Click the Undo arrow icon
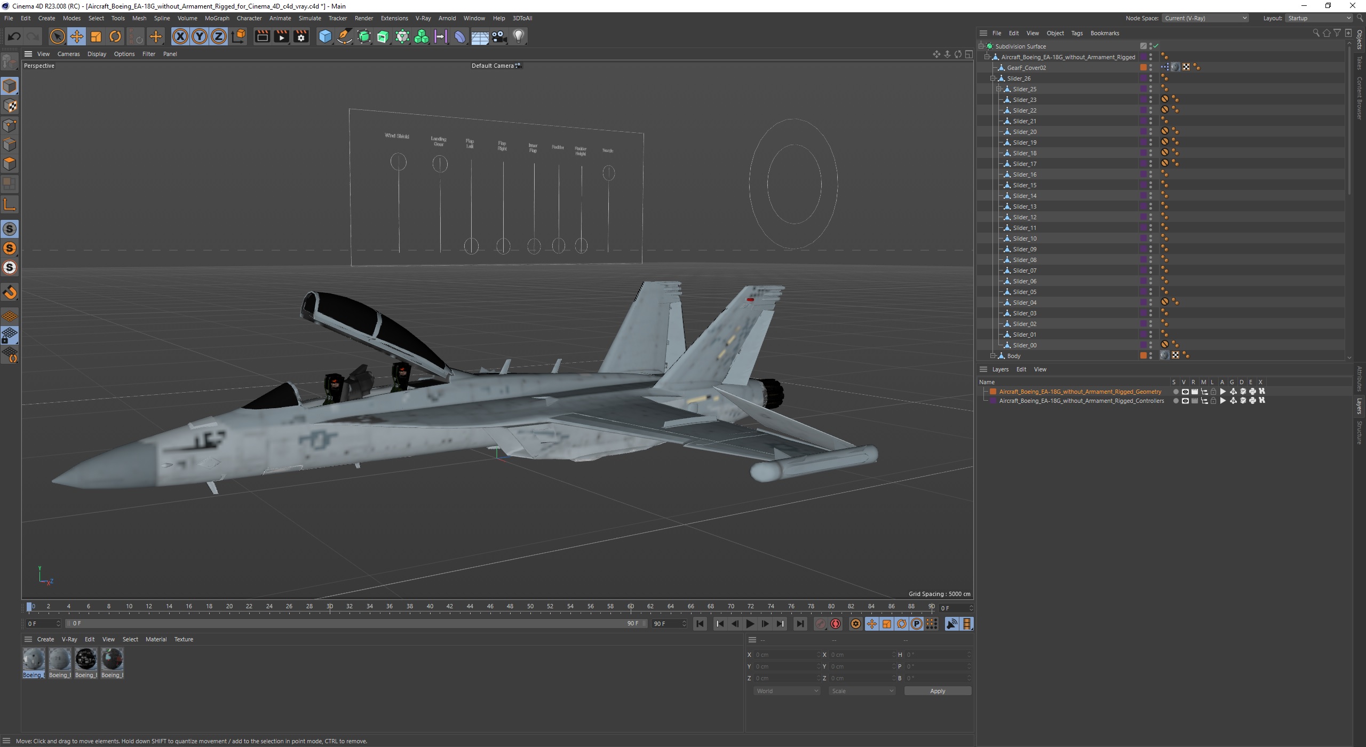Viewport: 1366px width, 747px height. click(14, 36)
